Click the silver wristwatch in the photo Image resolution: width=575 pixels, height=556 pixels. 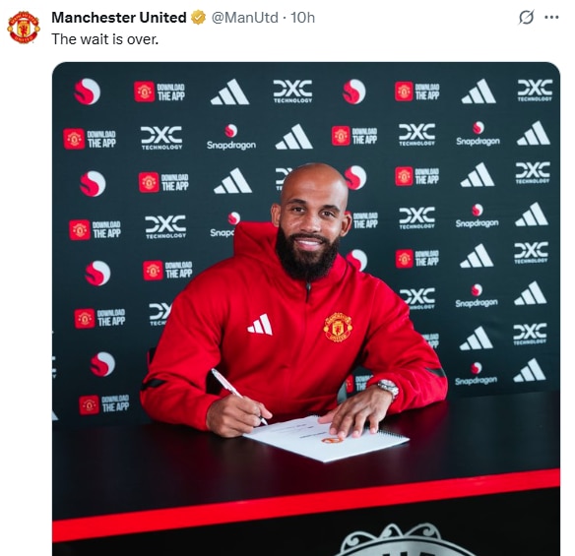(x=388, y=388)
